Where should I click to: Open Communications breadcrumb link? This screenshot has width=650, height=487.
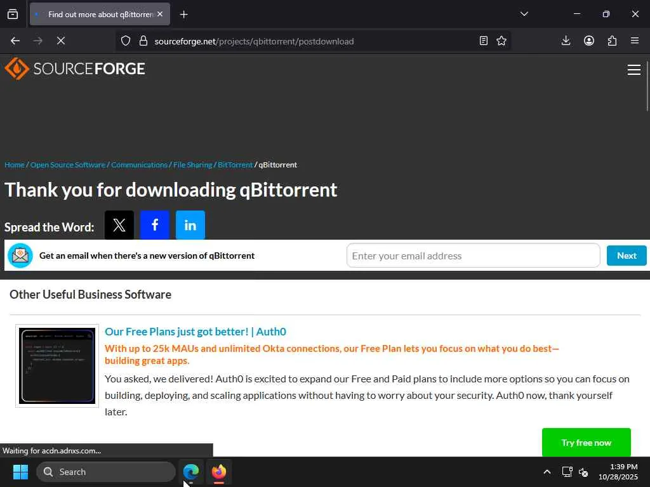pos(139,165)
